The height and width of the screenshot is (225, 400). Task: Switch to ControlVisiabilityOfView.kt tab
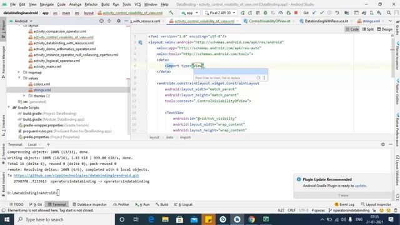click(269, 21)
